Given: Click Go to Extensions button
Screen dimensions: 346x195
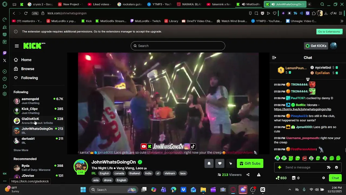Looking at the screenshot, I should 329,31.
